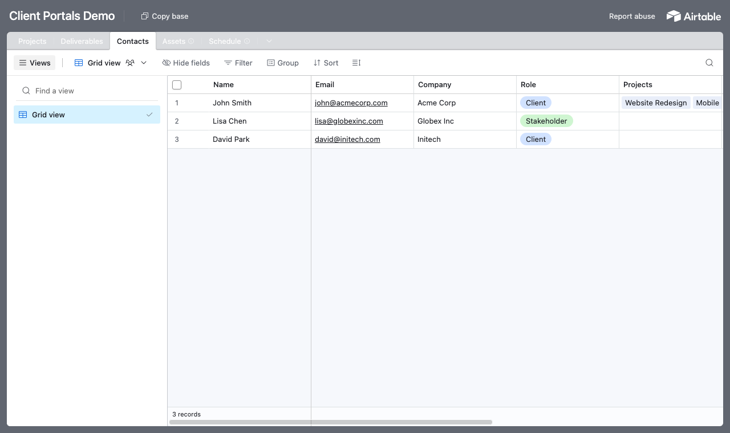Image resolution: width=730 pixels, height=433 pixels.
Task: Click the Copy base icon
Action: [x=145, y=16]
